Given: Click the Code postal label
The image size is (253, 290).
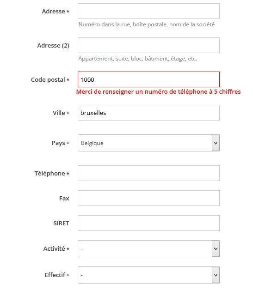Looking at the screenshot, I should (x=48, y=80).
